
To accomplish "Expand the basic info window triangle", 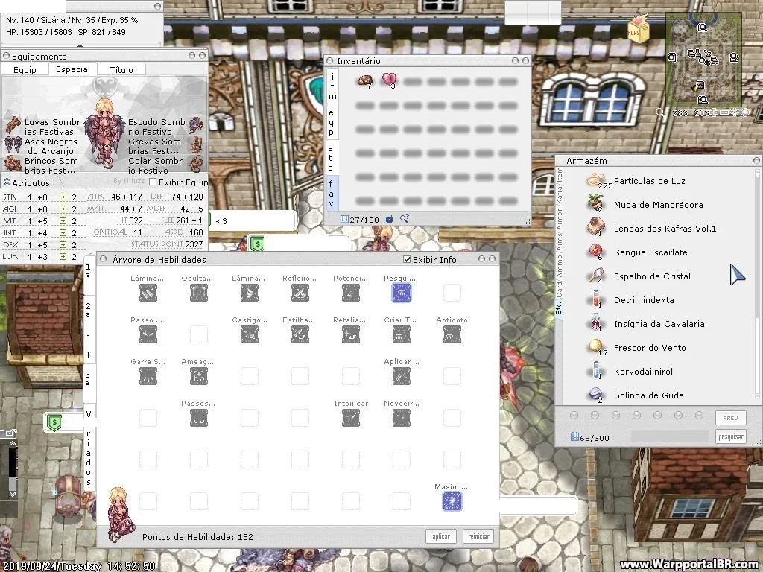I will (x=80, y=45).
